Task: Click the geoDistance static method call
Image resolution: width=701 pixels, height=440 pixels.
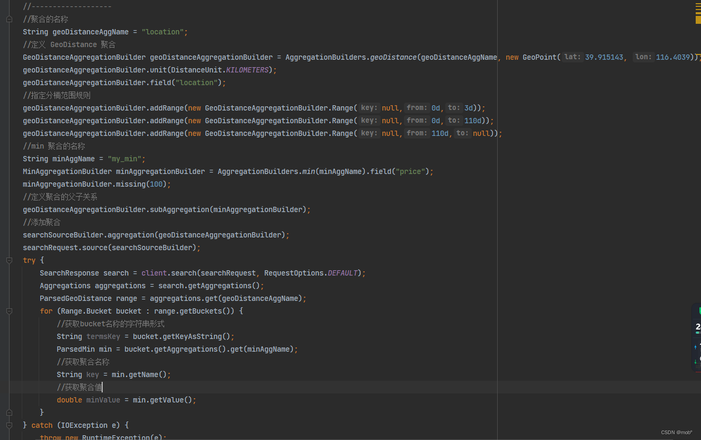Action: [393, 57]
